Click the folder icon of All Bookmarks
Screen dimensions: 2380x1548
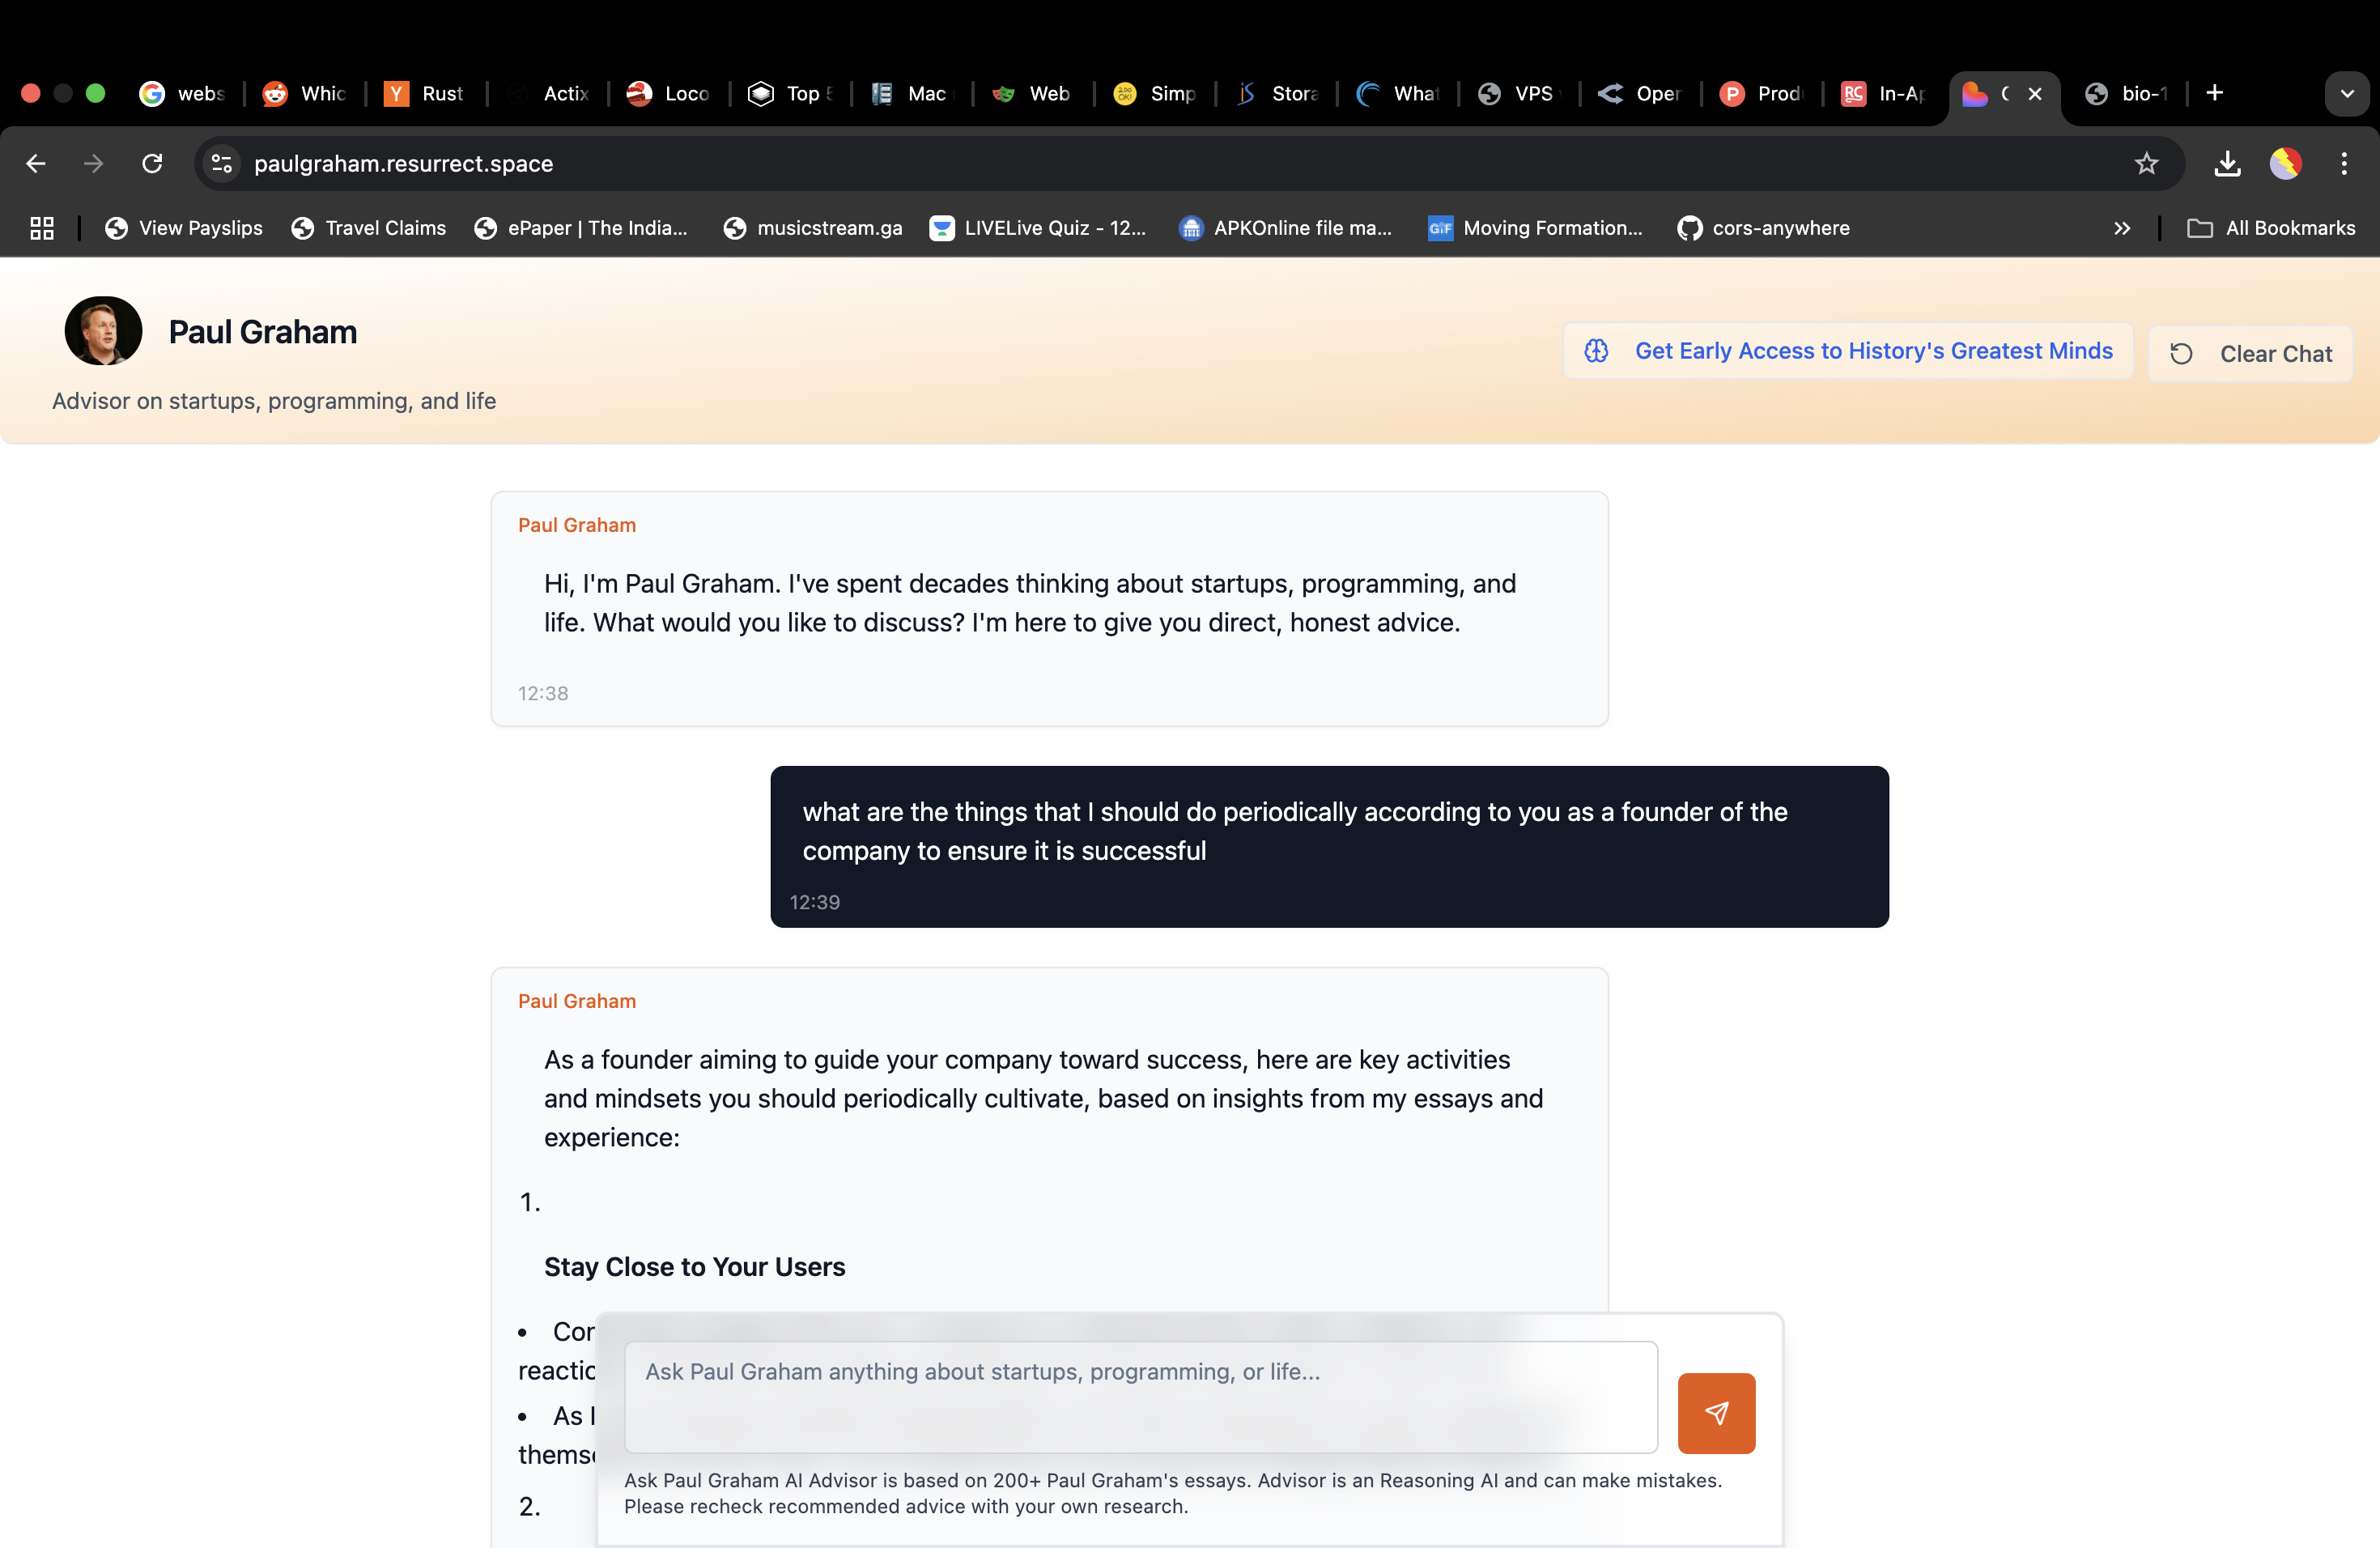pyautogui.click(x=2200, y=228)
